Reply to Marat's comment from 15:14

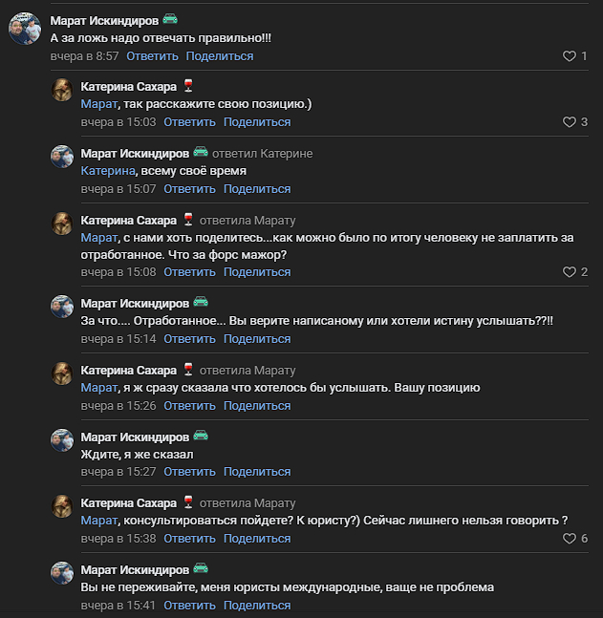[189, 339]
